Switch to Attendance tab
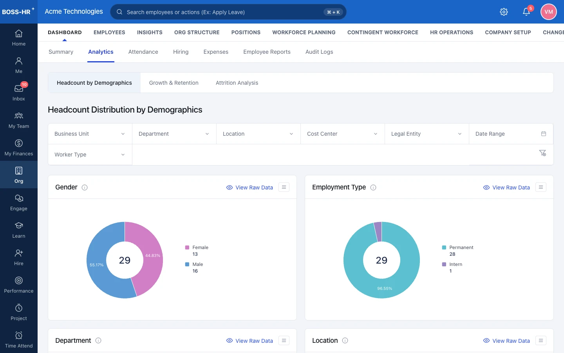 143,52
